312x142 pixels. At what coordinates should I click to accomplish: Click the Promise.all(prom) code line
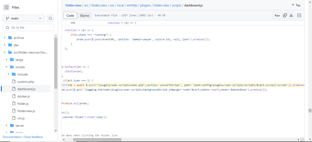[75, 103]
